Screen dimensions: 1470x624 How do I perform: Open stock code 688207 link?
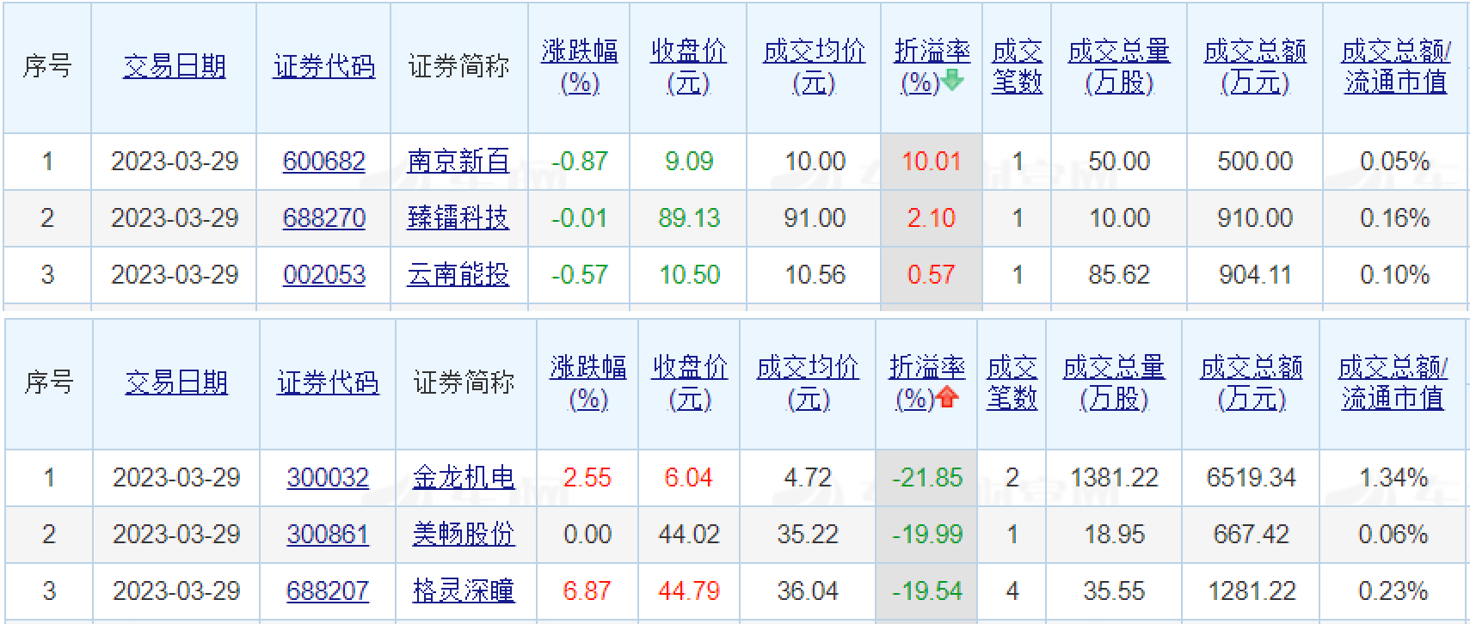[x=327, y=591]
